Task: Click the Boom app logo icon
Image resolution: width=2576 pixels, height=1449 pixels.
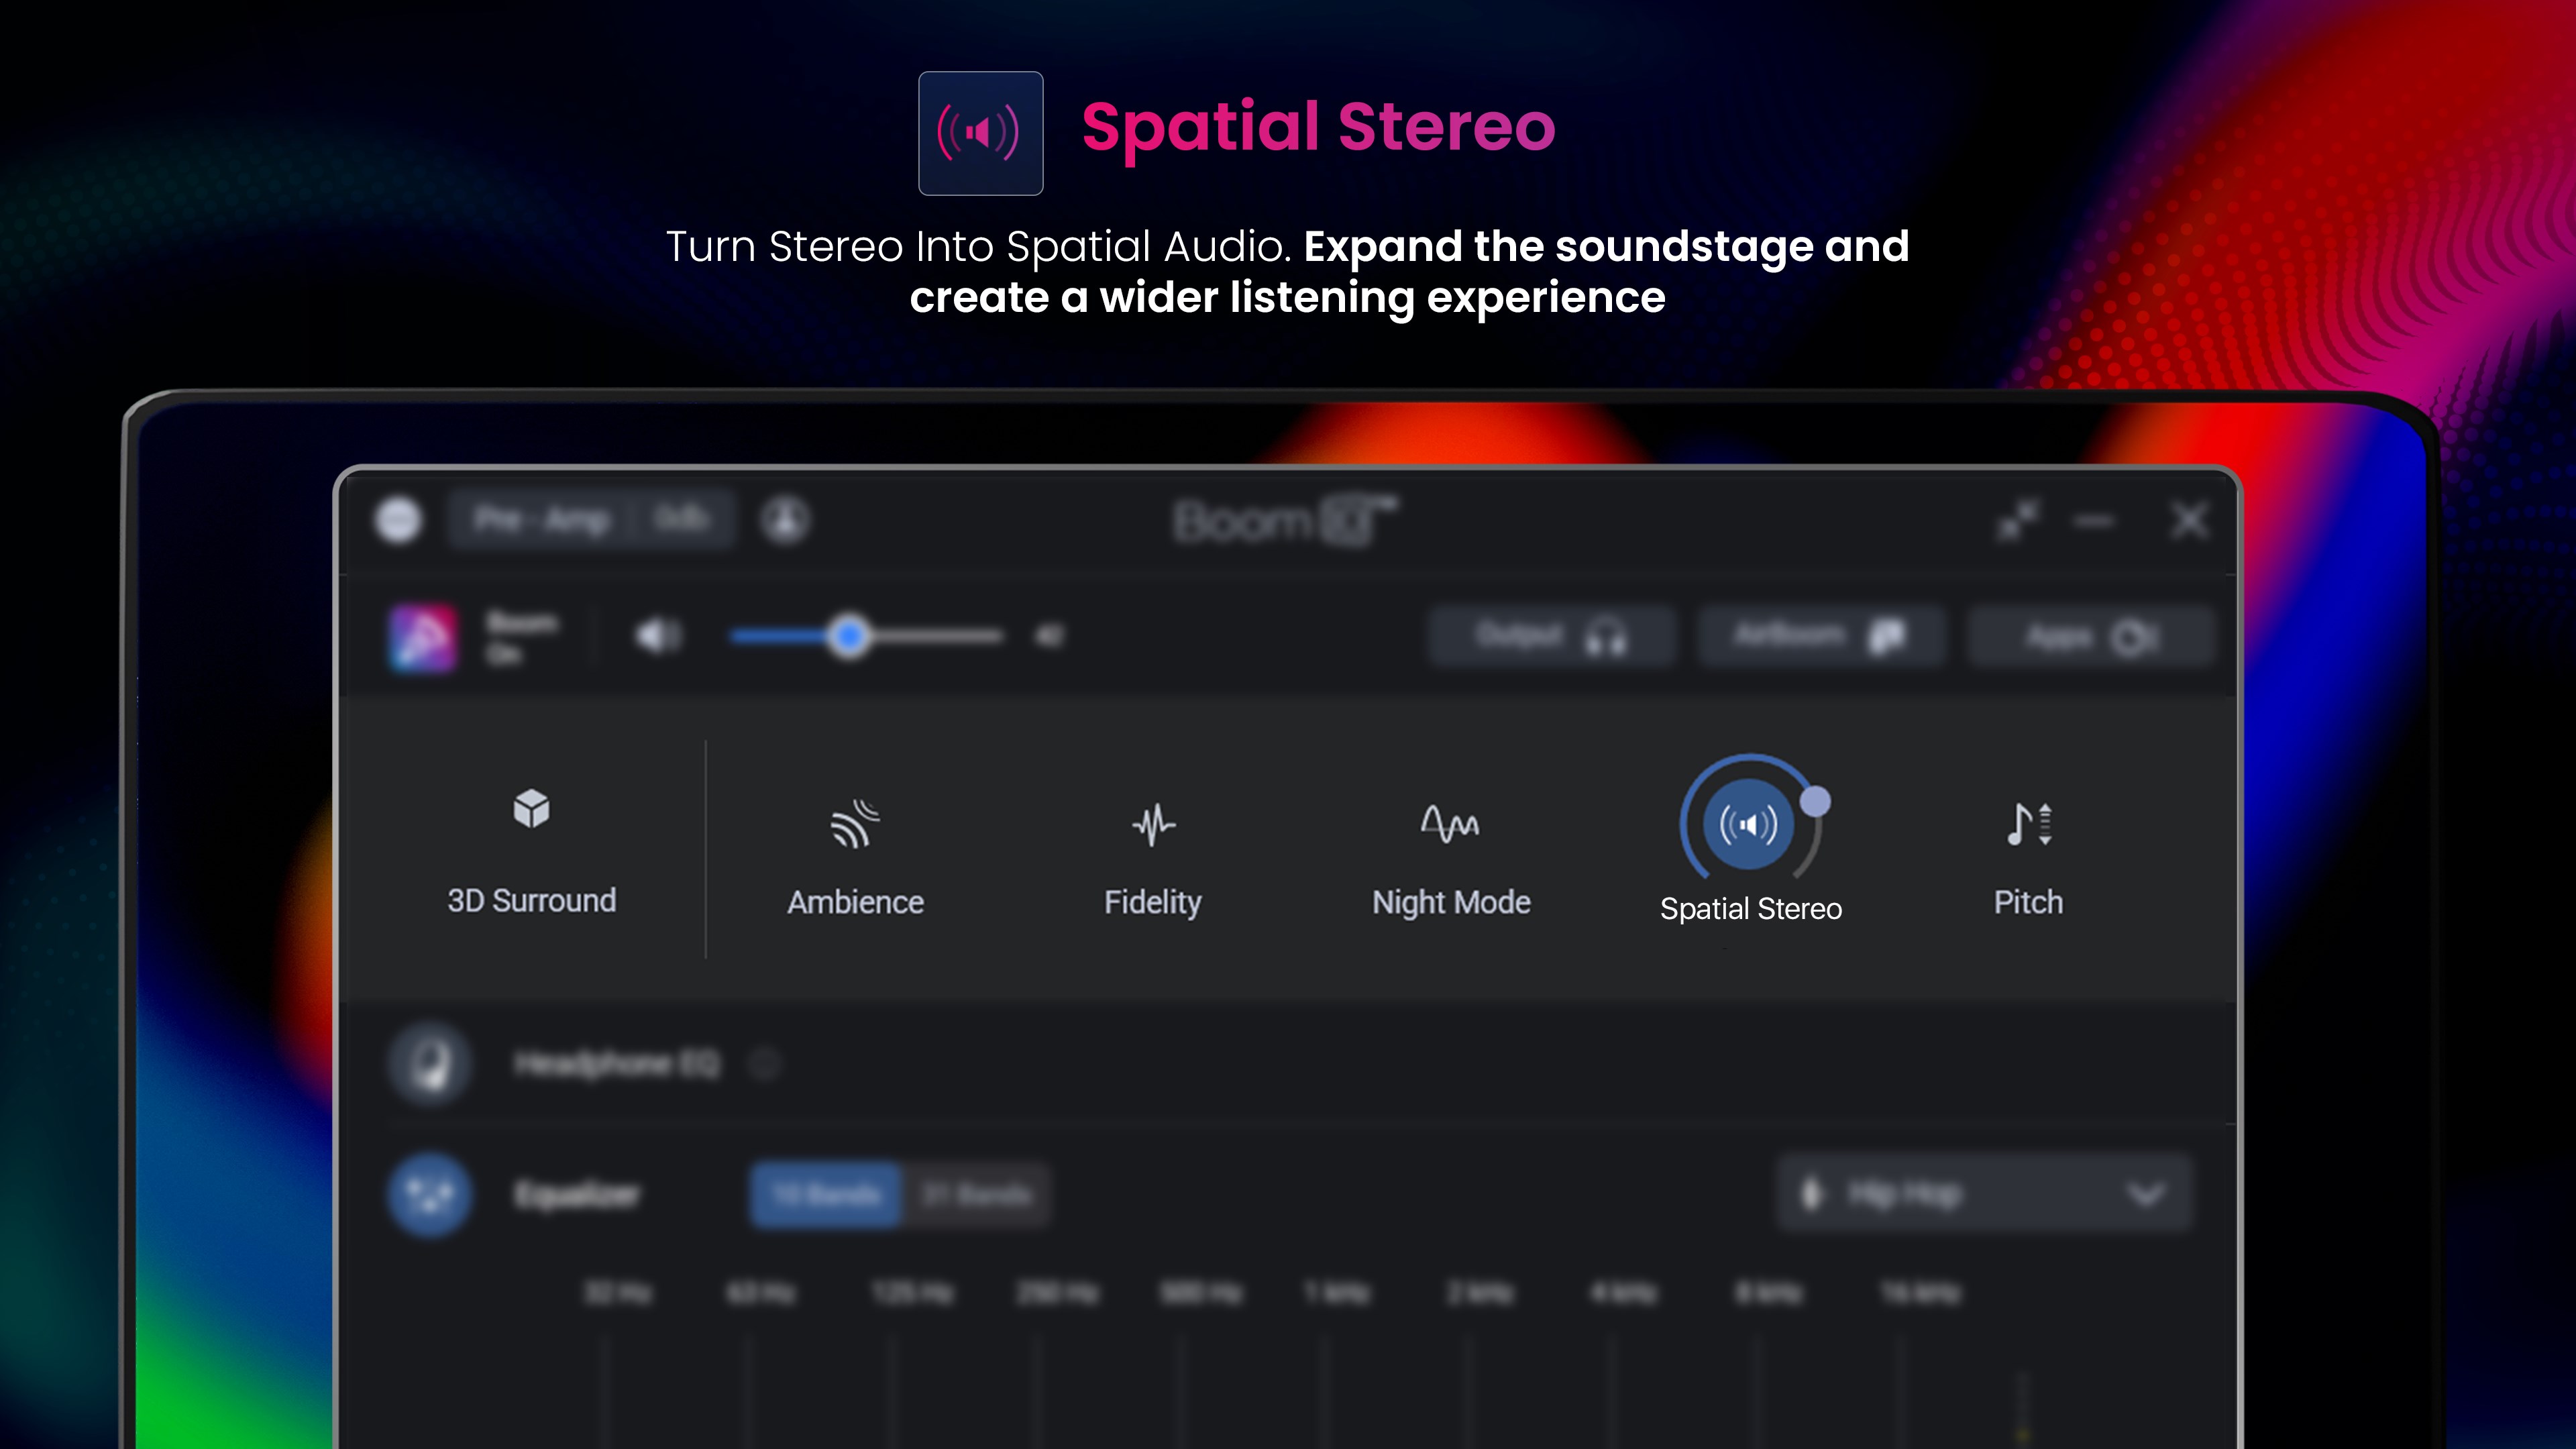Action: click(423, 637)
